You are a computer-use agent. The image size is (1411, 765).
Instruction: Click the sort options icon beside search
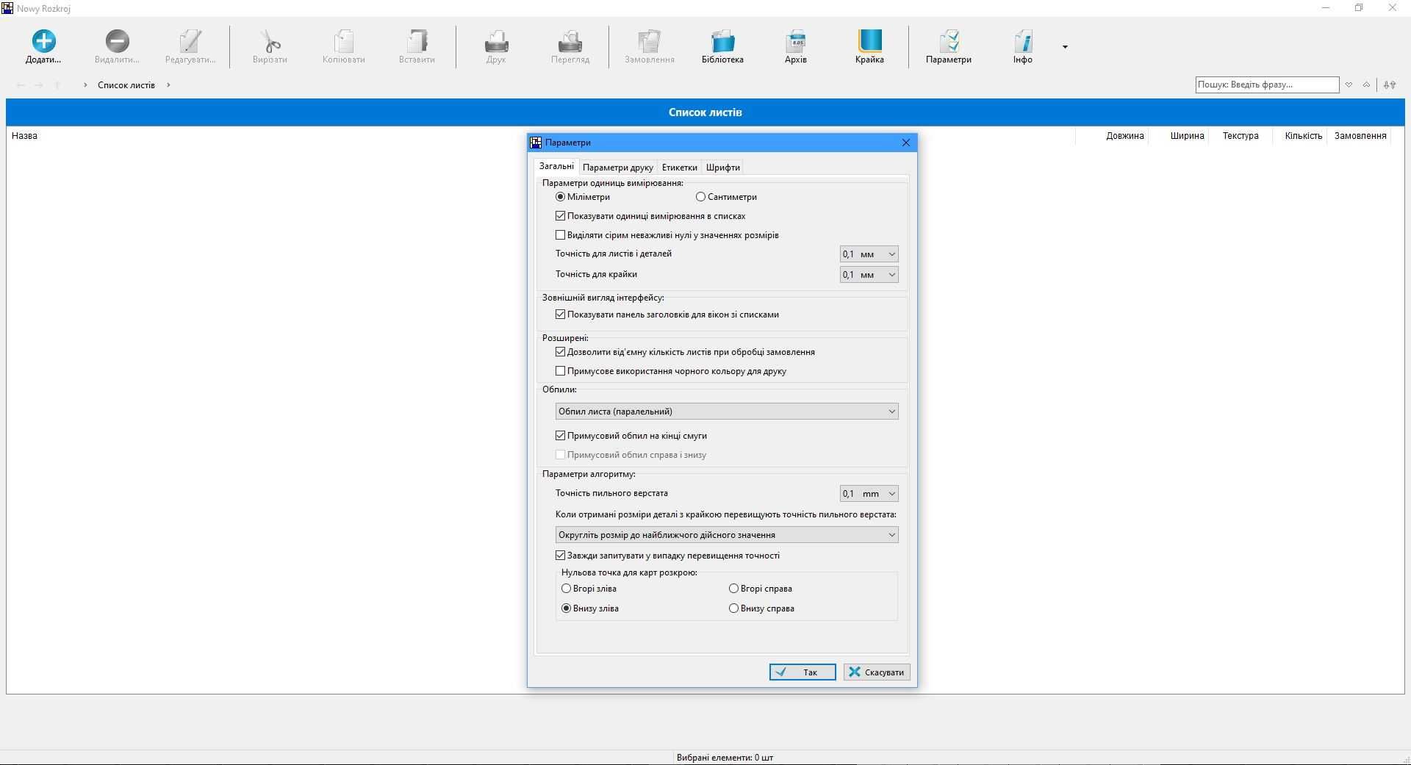click(1389, 85)
